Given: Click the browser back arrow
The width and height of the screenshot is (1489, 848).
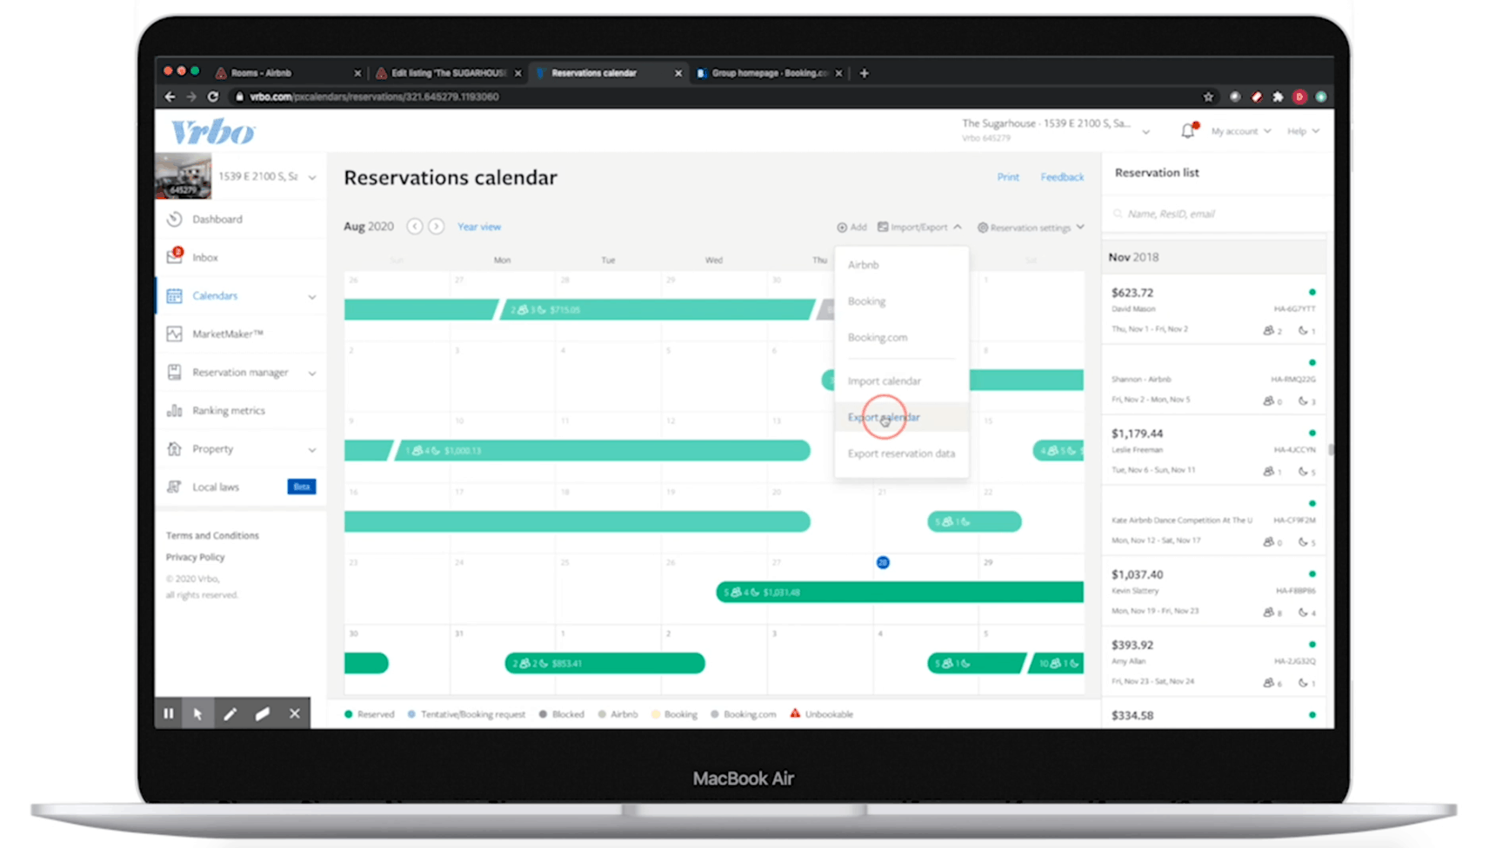Looking at the screenshot, I should point(170,96).
